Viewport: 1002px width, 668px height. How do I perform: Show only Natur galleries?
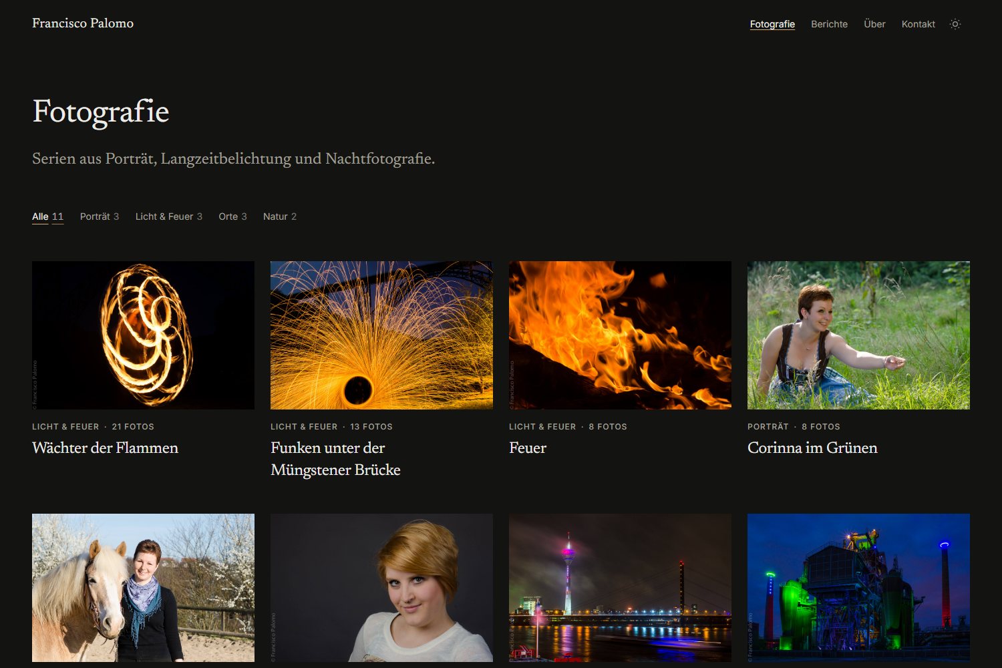pos(280,216)
